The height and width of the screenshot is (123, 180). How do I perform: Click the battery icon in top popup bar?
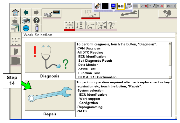click(x=98, y=6)
